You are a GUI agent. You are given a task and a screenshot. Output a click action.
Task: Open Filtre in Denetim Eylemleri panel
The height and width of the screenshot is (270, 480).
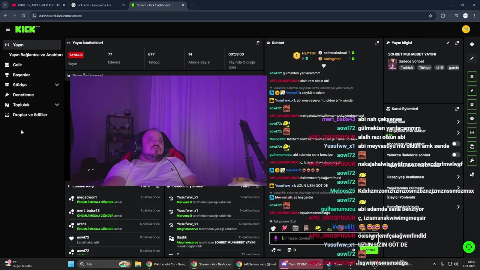(x=245, y=186)
